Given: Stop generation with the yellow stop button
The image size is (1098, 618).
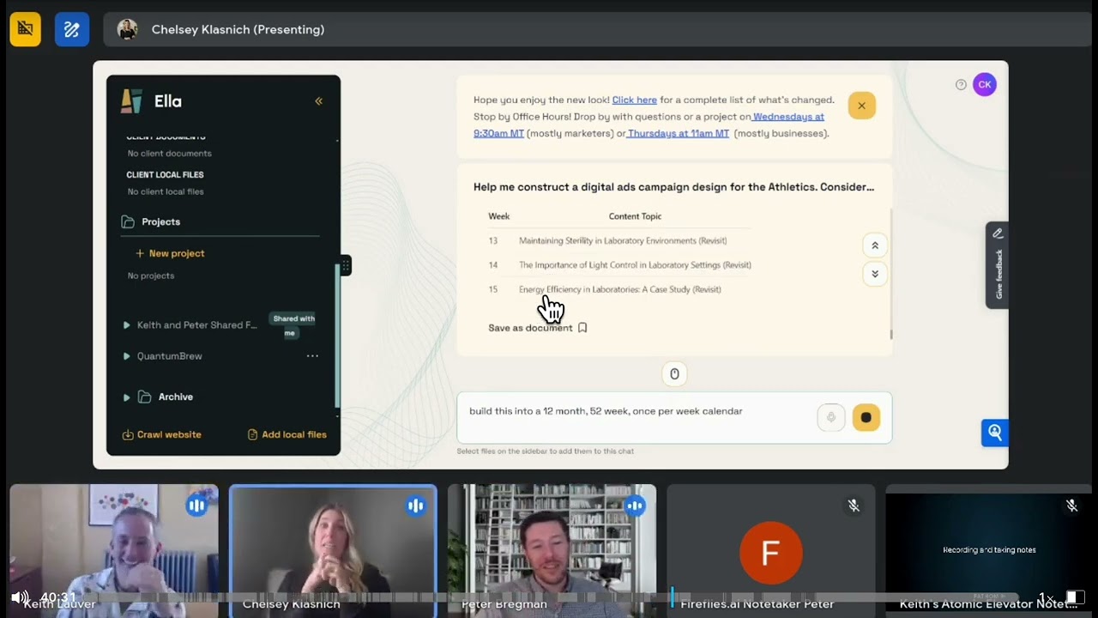Looking at the screenshot, I should coord(866,417).
